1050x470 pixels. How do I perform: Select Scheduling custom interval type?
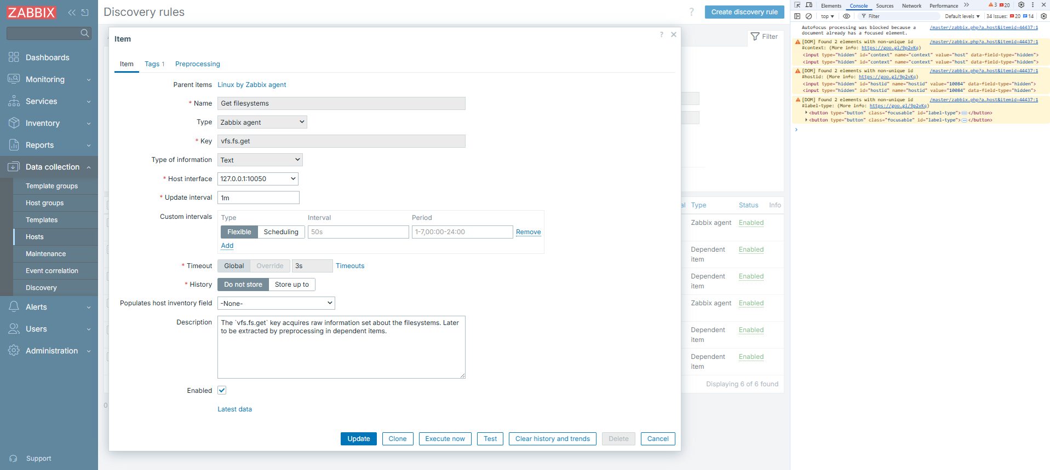pyautogui.click(x=280, y=232)
